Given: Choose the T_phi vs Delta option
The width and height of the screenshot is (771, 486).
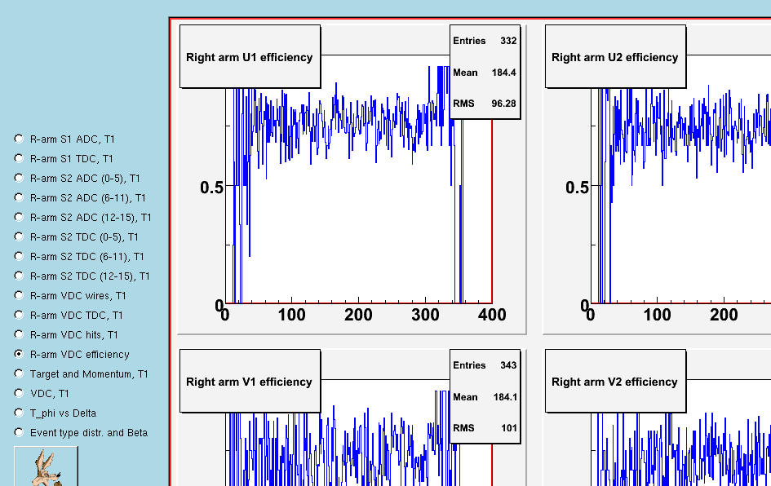Looking at the screenshot, I should click(19, 413).
